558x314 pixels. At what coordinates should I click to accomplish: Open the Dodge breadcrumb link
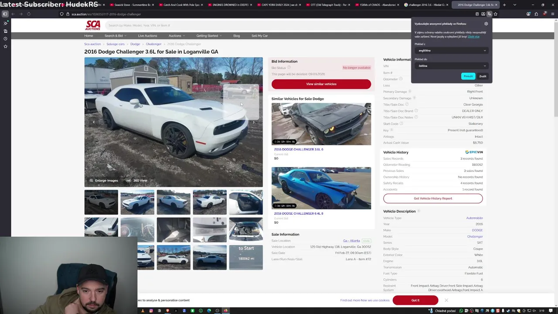click(135, 44)
